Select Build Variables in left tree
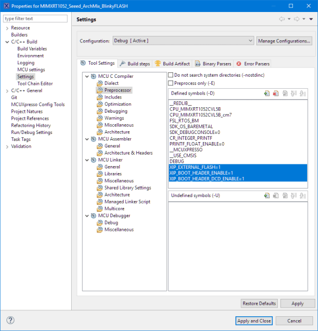 pos(32,49)
